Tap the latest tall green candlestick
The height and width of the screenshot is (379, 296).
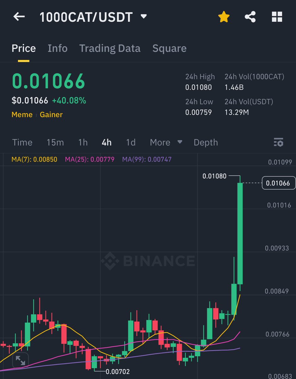[x=240, y=233]
